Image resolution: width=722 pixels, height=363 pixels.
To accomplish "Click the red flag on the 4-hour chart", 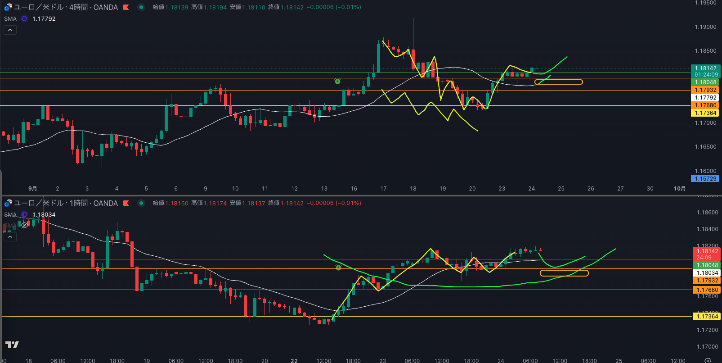I will [126, 7].
